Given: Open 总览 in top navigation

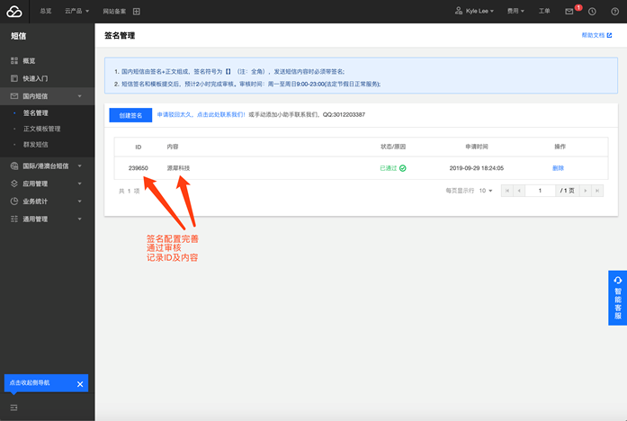Looking at the screenshot, I should click(x=46, y=11).
